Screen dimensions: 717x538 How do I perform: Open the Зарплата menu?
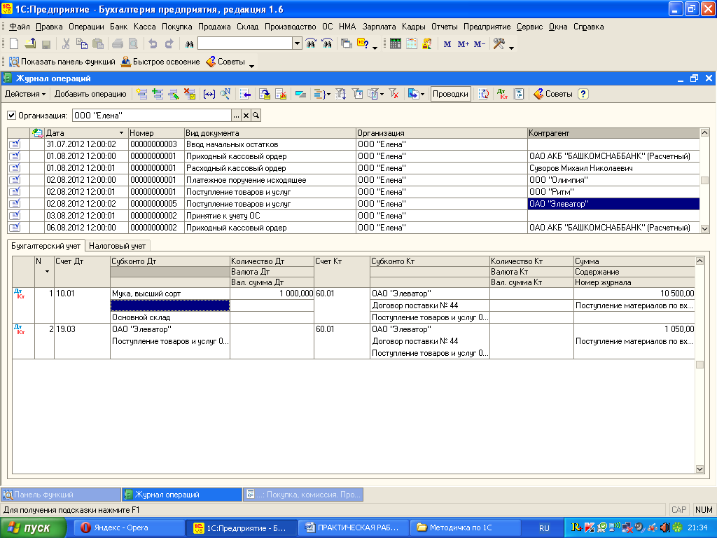pos(379,27)
